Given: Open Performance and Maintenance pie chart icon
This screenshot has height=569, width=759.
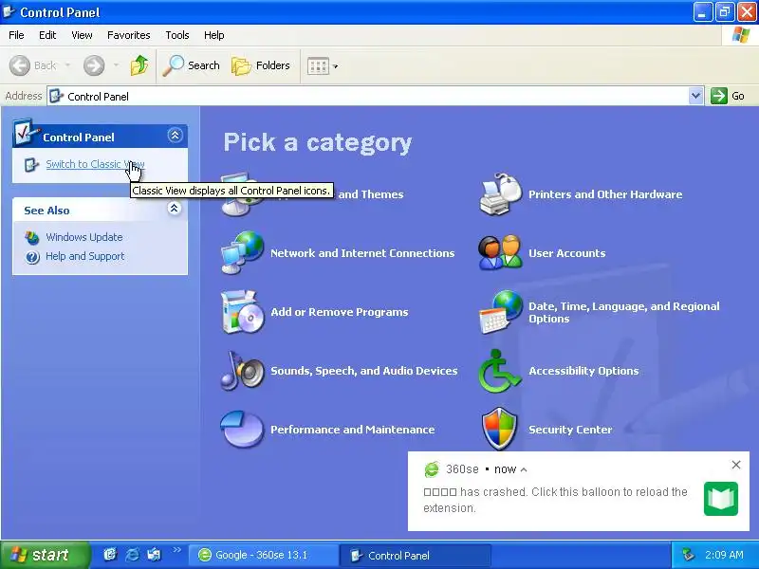Looking at the screenshot, I should click(243, 430).
